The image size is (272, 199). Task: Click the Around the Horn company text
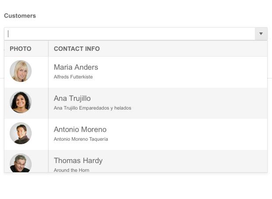point(71,170)
